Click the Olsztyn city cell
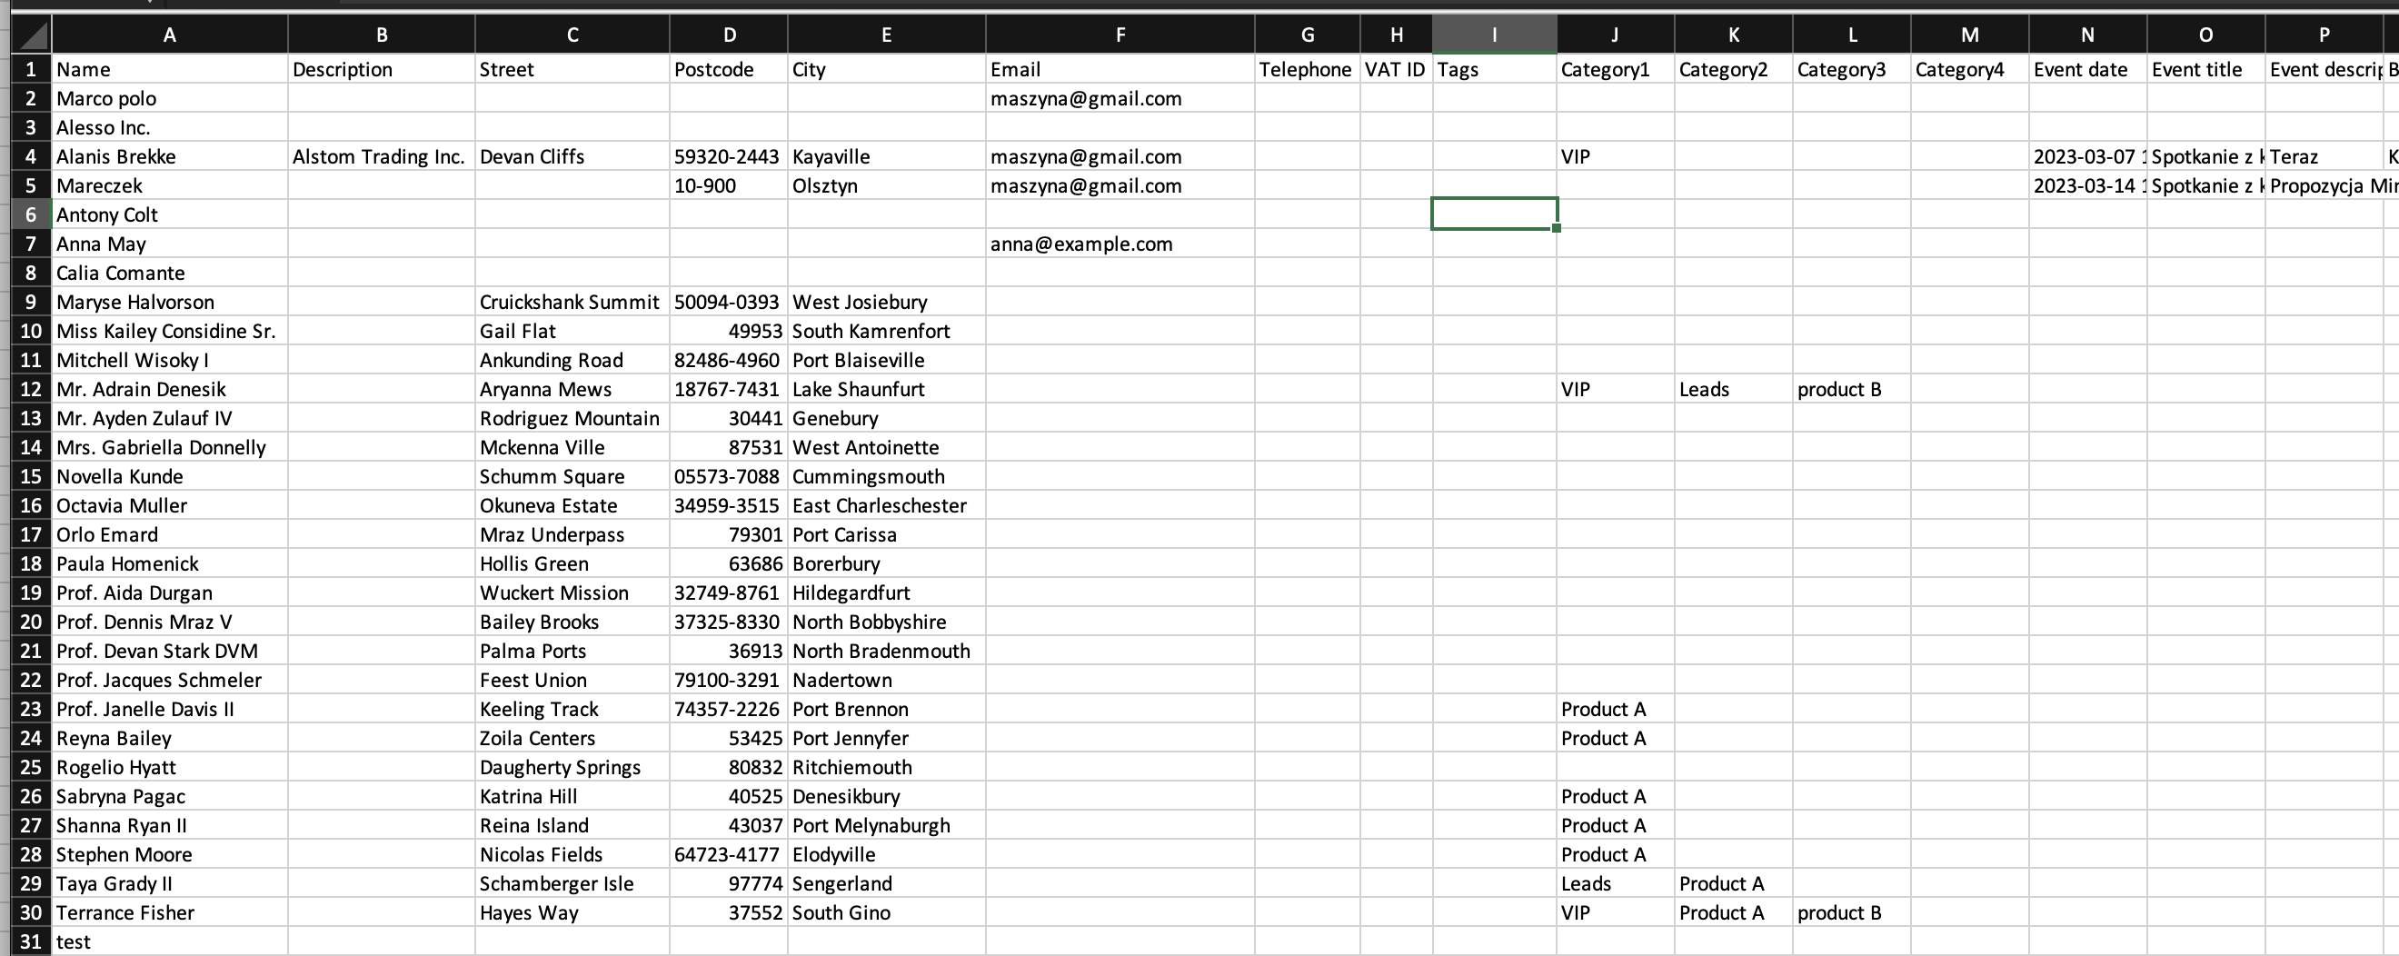The height and width of the screenshot is (956, 2399). tap(886, 185)
